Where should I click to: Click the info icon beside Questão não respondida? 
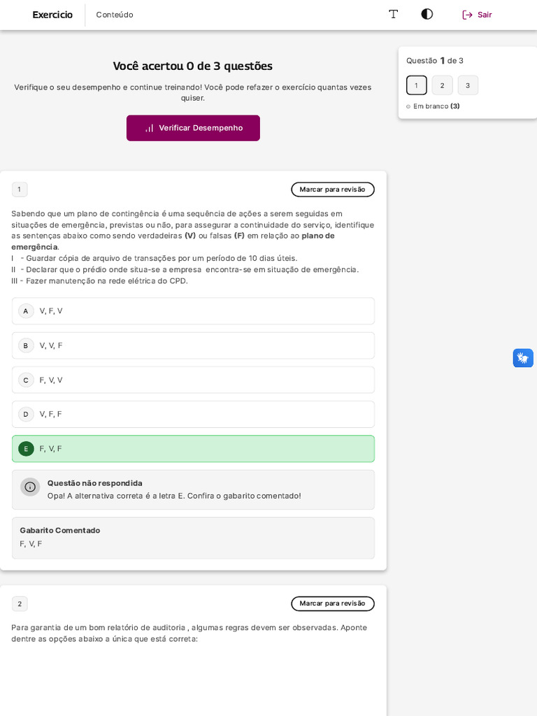tap(30, 487)
